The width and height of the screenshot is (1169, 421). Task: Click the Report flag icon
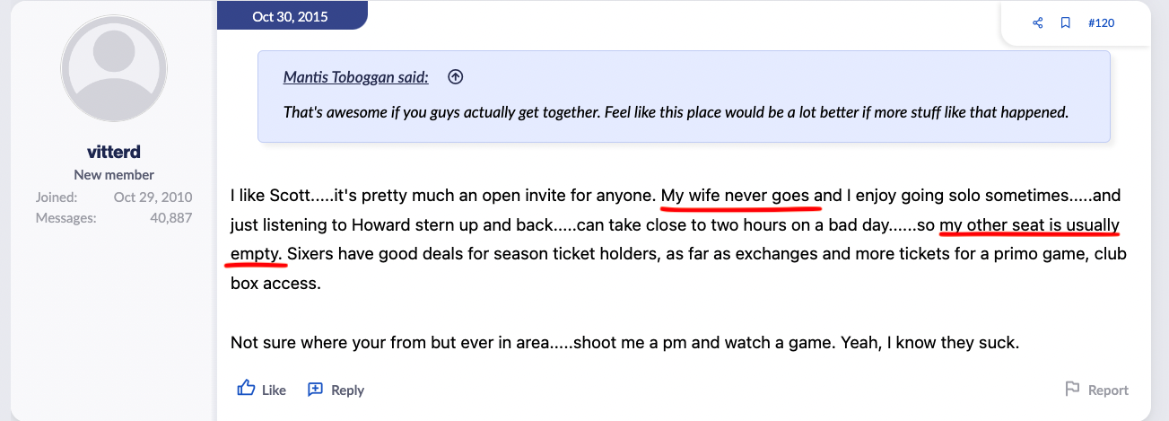[1072, 390]
